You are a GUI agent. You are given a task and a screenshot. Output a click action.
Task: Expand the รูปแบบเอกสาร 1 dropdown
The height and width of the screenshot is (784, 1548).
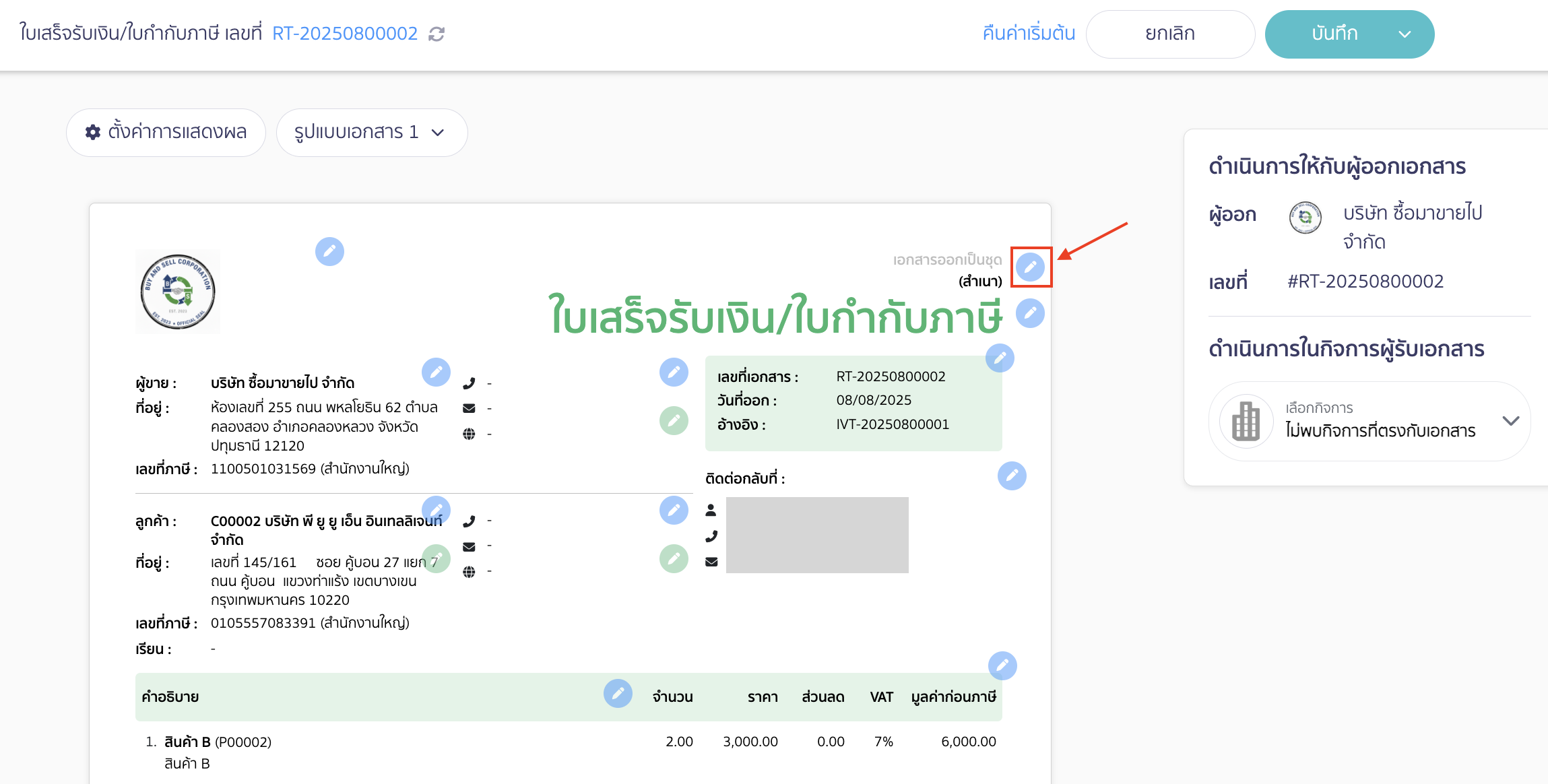(x=438, y=133)
